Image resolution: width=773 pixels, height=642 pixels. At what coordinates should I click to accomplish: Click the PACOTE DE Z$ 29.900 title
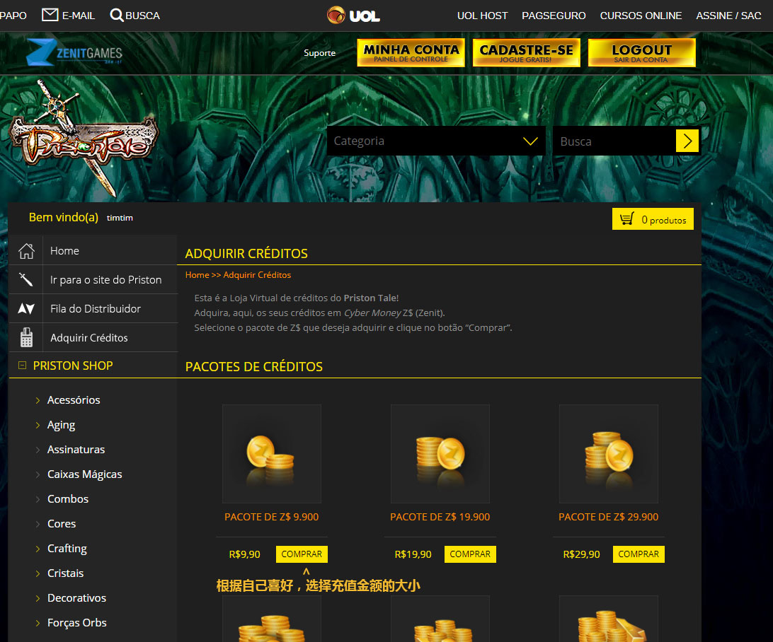[x=608, y=517]
